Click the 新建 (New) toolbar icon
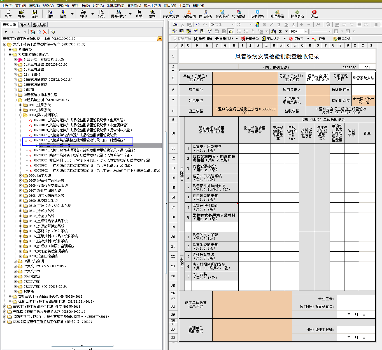 (x=8, y=14)
